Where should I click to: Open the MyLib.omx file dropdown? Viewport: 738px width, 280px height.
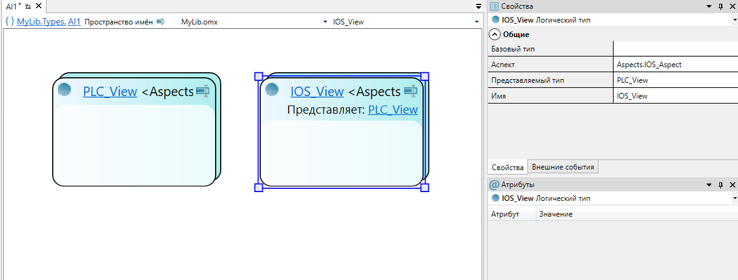click(325, 21)
